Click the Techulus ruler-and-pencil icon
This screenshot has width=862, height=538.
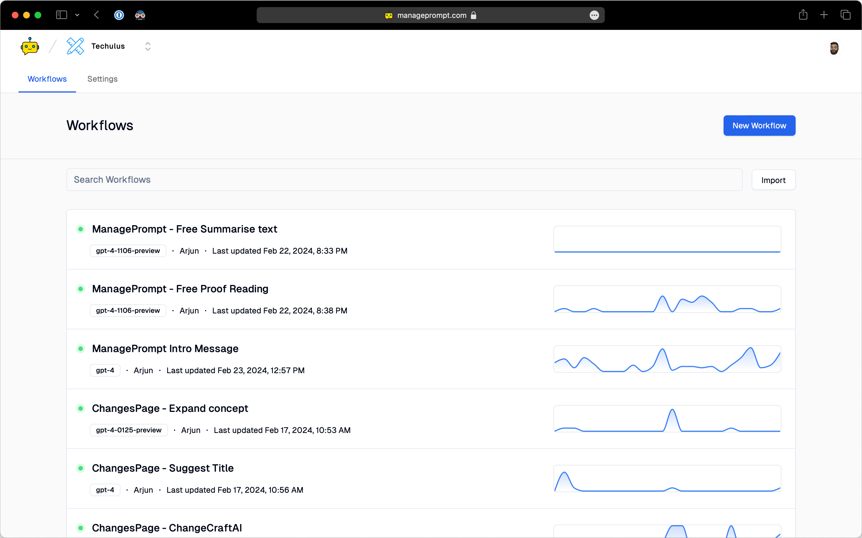pos(75,46)
